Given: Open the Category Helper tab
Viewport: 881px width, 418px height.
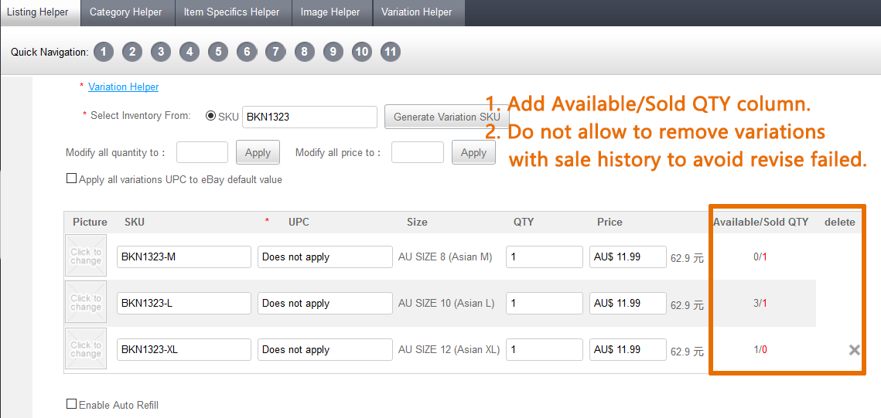Looking at the screenshot, I should pyautogui.click(x=126, y=12).
